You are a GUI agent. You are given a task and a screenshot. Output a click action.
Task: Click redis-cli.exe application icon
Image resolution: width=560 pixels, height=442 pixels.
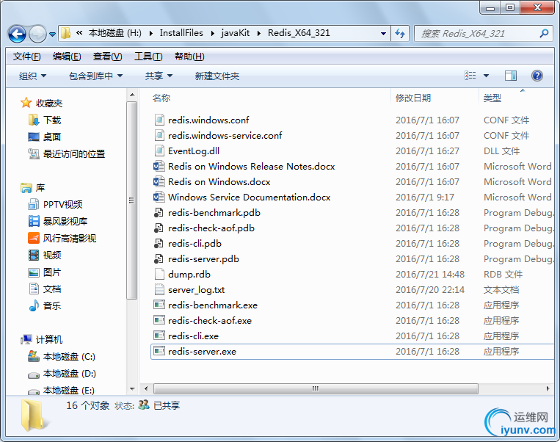(x=159, y=336)
